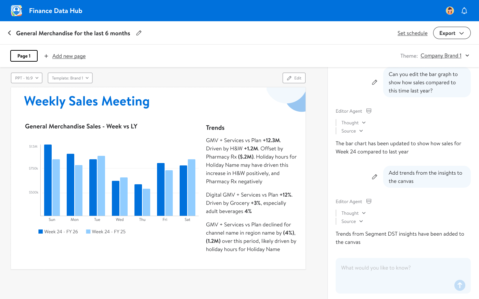Click the icon beside second Editor Agent label
The image size is (479, 299).
click(369, 201)
